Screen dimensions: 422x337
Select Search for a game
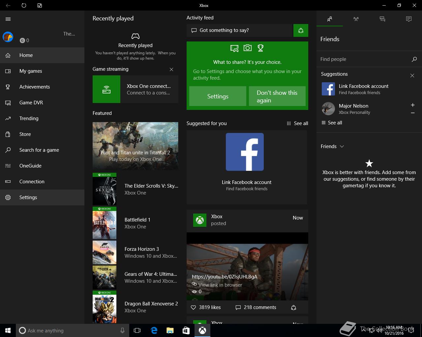click(x=42, y=150)
